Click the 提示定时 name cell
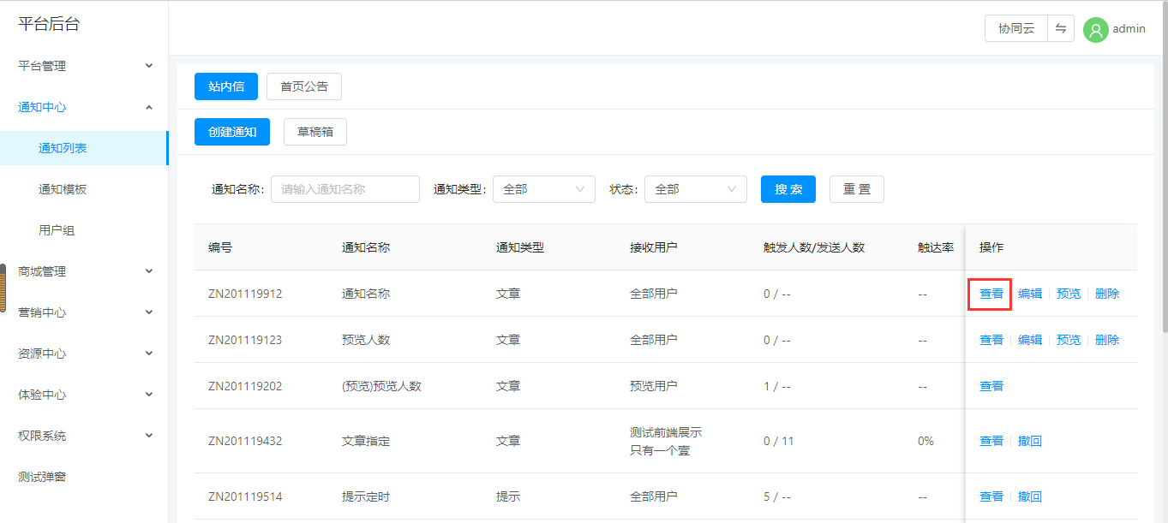 pyautogui.click(x=366, y=496)
